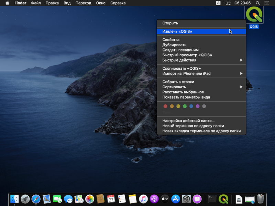
Task: Choose Собрать в стопки
Action: pyautogui.click(x=201, y=82)
